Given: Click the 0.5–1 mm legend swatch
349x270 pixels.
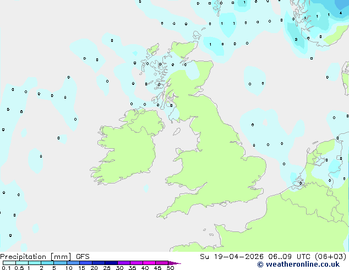Looking at the screenshot, I should click(x=22, y=263).
